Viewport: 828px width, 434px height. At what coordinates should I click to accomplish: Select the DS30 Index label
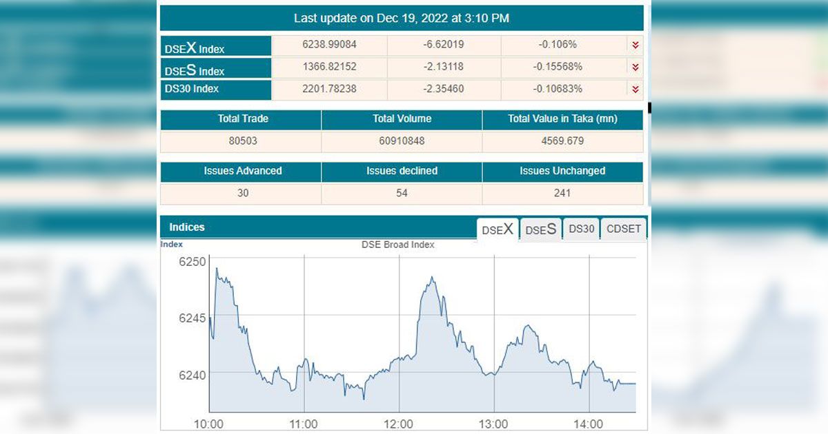coord(192,89)
